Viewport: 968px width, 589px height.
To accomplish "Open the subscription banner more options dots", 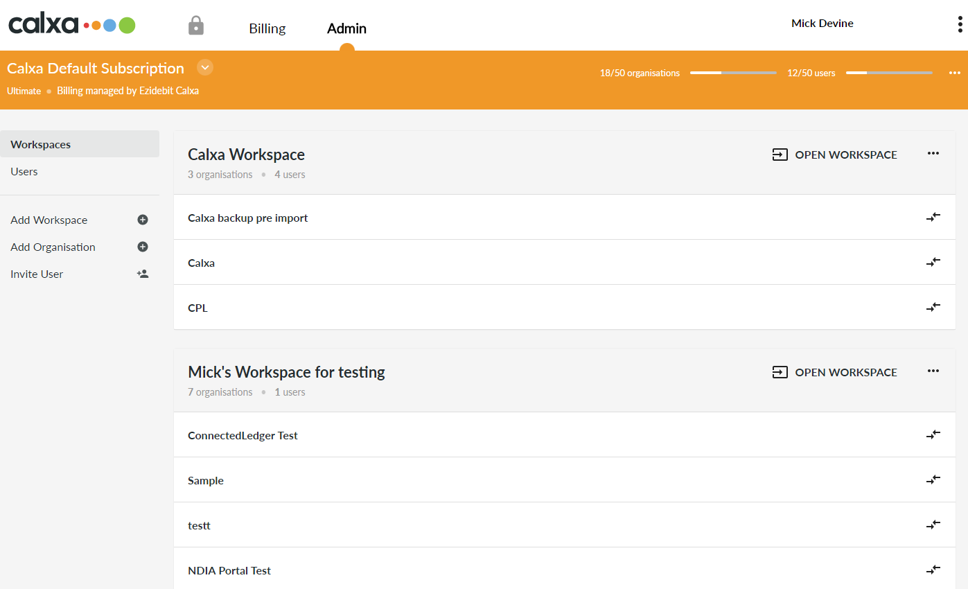I will (x=955, y=73).
